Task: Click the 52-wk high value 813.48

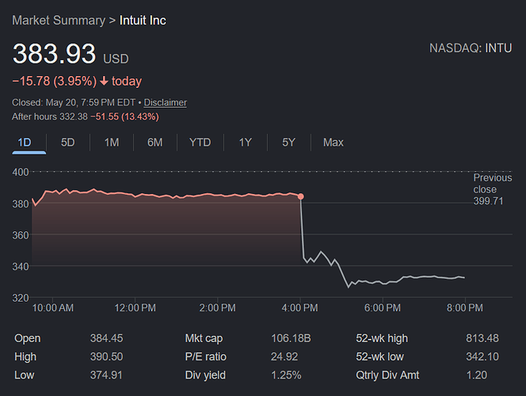Action: tap(482, 338)
